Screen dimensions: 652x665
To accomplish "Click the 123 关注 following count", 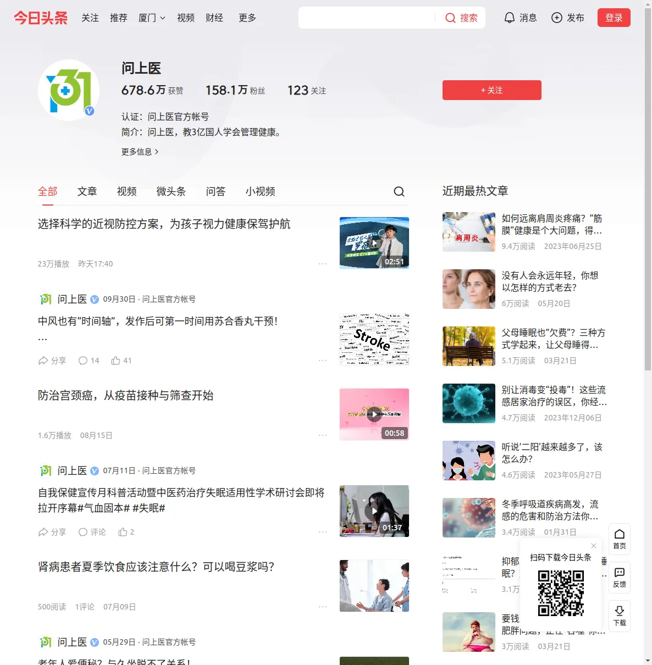I will (307, 90).
